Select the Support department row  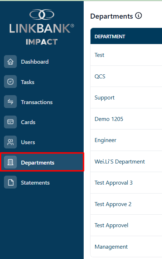[x=126, y=98]
